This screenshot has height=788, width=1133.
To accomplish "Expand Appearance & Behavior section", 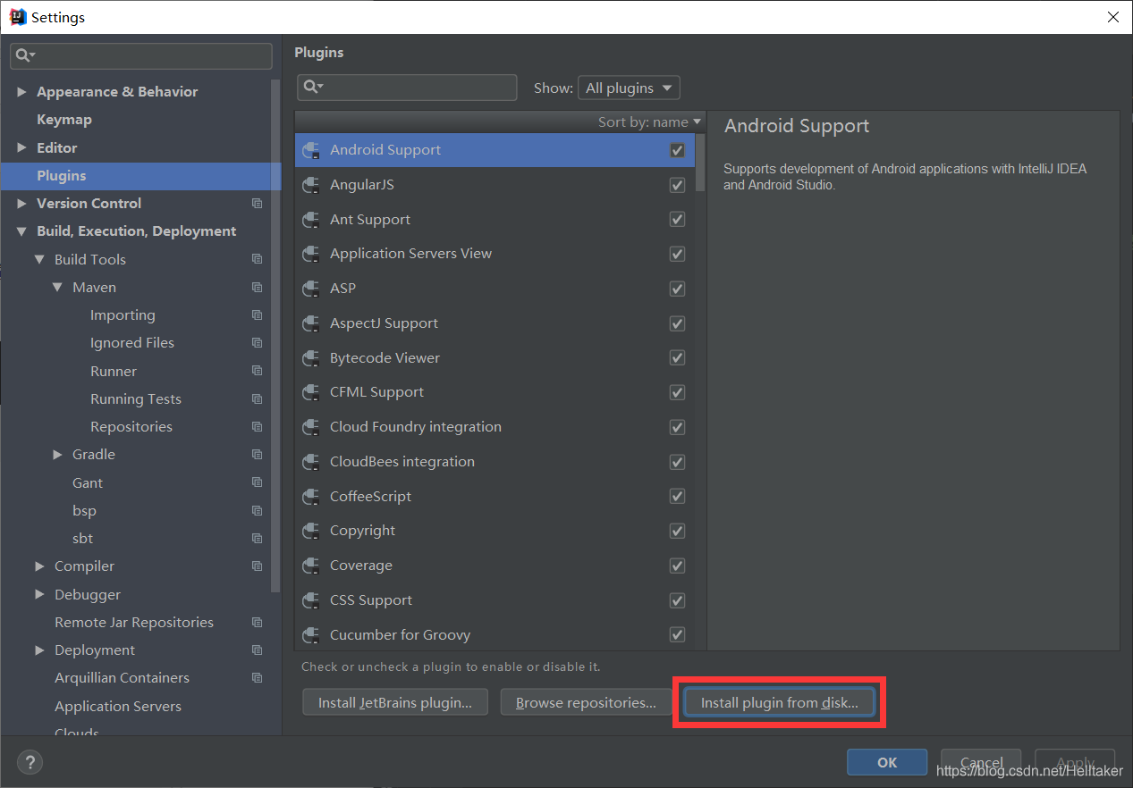I will [21, 92].
